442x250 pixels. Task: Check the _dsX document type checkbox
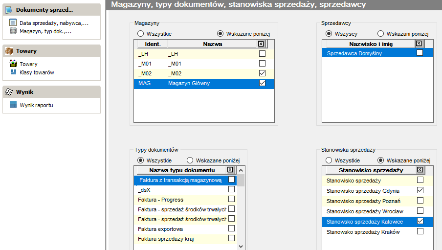(231, 189)
